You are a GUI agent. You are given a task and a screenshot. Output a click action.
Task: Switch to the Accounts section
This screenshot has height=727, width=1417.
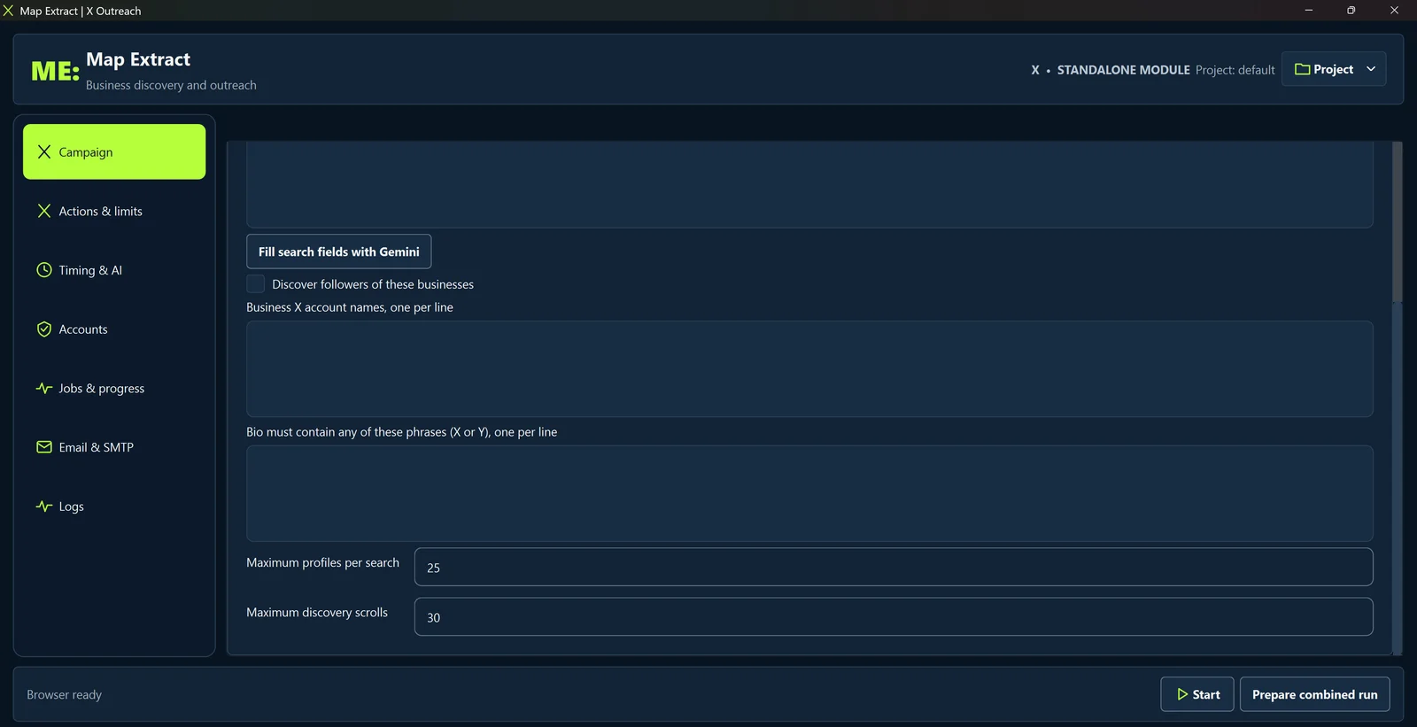tap(114, 329)
